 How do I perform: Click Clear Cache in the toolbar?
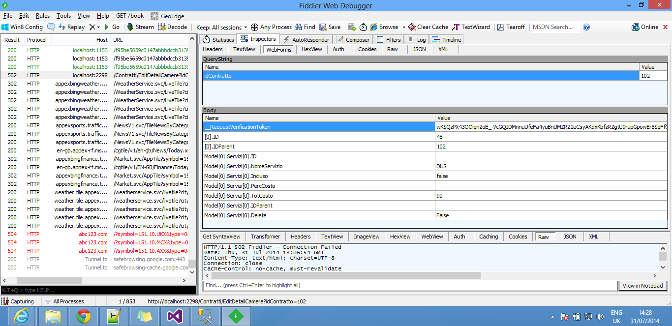click(428, 27)
